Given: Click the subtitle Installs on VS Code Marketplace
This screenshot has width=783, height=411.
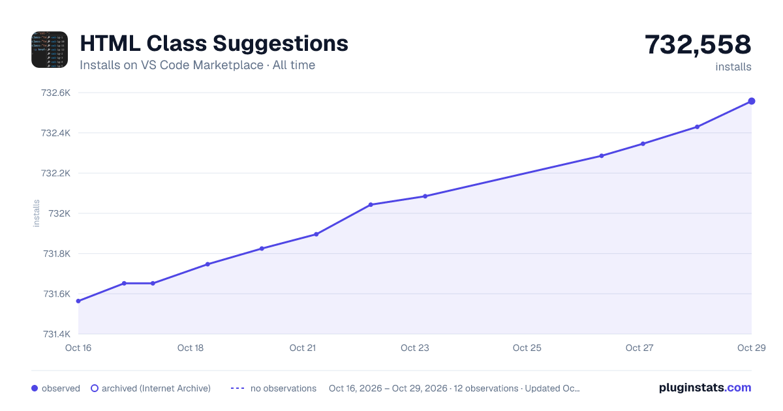Looking at the screenshot, I should pos(172,65).
